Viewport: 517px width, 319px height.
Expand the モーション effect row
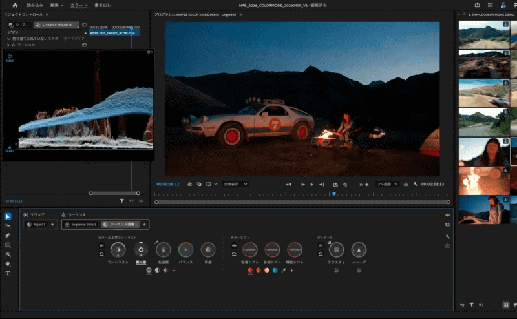click(x=8, y=45)
